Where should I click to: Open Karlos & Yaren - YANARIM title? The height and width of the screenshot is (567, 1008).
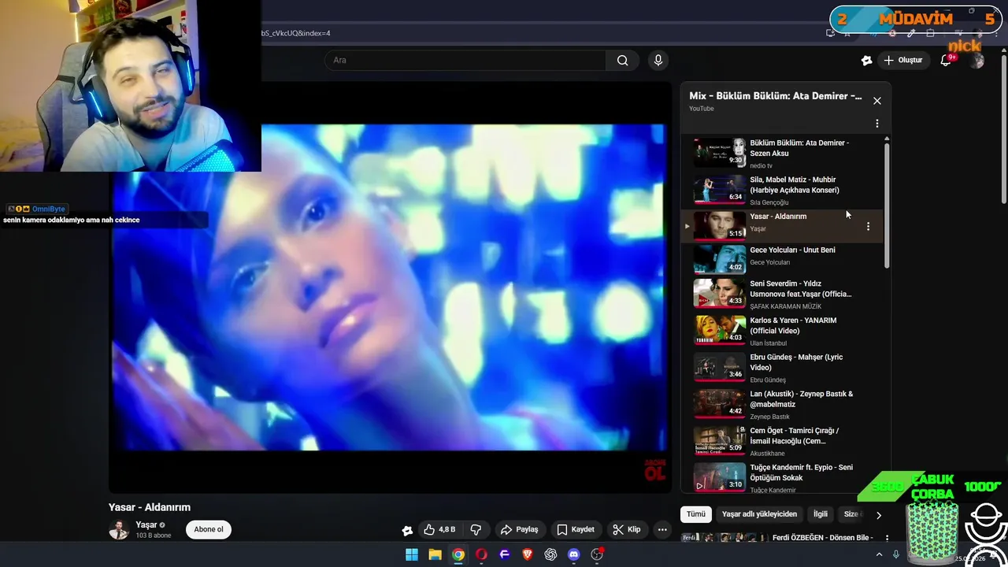(x=793, y=326)
